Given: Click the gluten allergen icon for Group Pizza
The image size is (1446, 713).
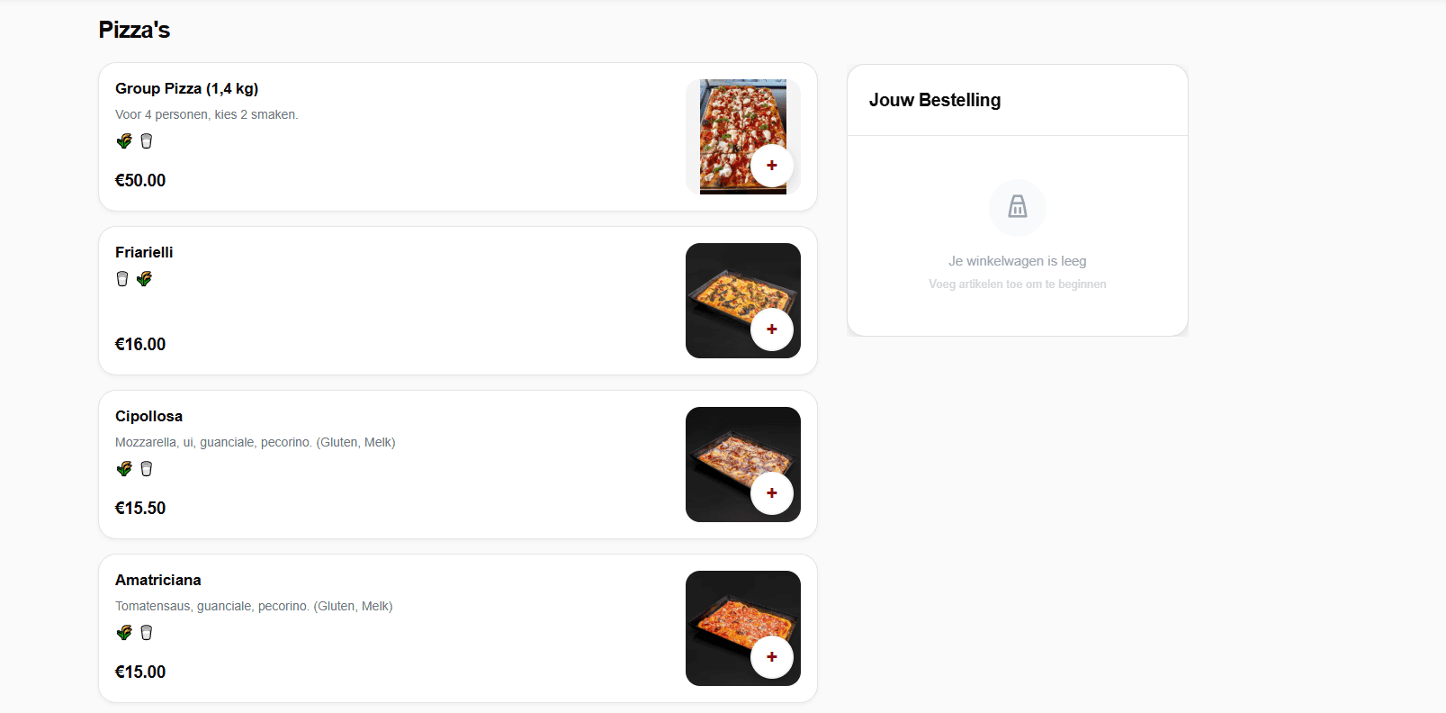Looking at the screenshot, I should pos(123,140).
